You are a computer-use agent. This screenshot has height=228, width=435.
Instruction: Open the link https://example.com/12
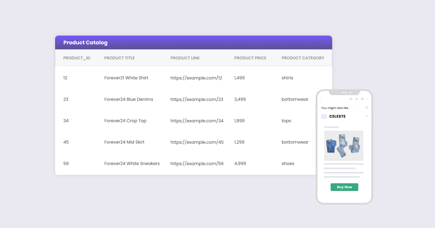(x=197, y=78)
